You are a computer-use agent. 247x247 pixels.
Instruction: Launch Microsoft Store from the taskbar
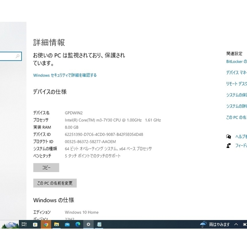coord(35,224)
